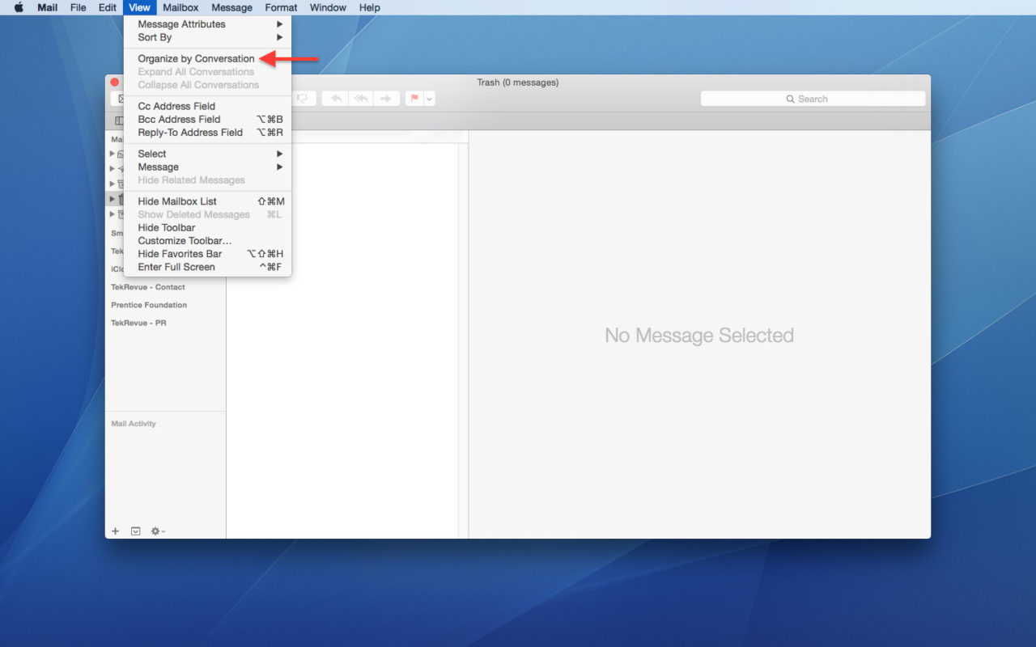Click the Reply All double-arrow icon
Image resolution: width=1036 pixels, height=647 pixels.
pyautogui.click(x=361, y=99)
